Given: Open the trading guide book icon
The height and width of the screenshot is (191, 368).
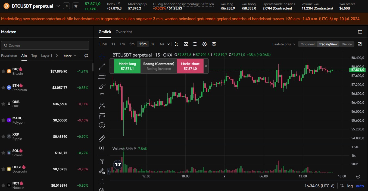Looking at the screenshot, I should tap(66, 6).
